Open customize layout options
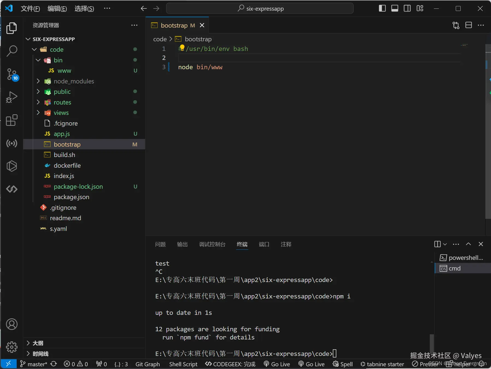Image resolution: width=491 pixels, height=369 pixels. click(x=420, y=8)
